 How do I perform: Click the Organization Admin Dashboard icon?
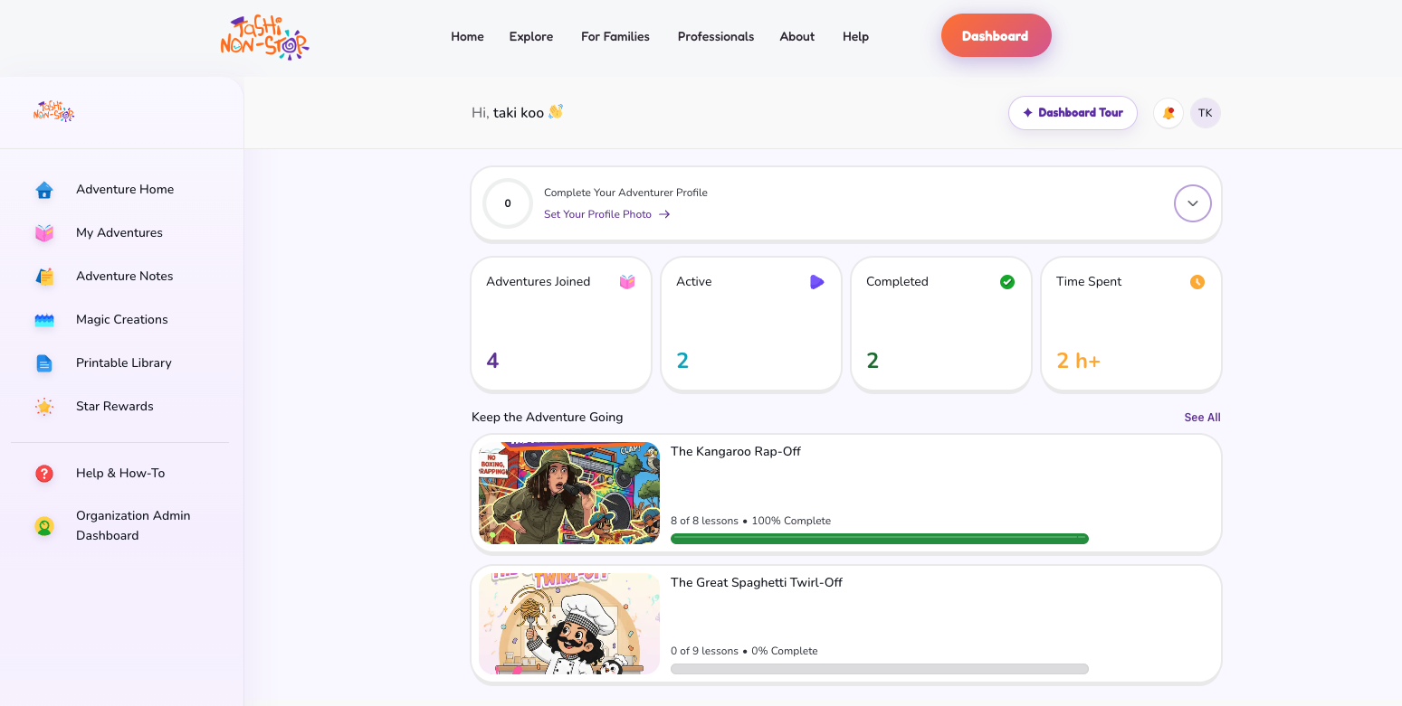click(x=44, y=526)
